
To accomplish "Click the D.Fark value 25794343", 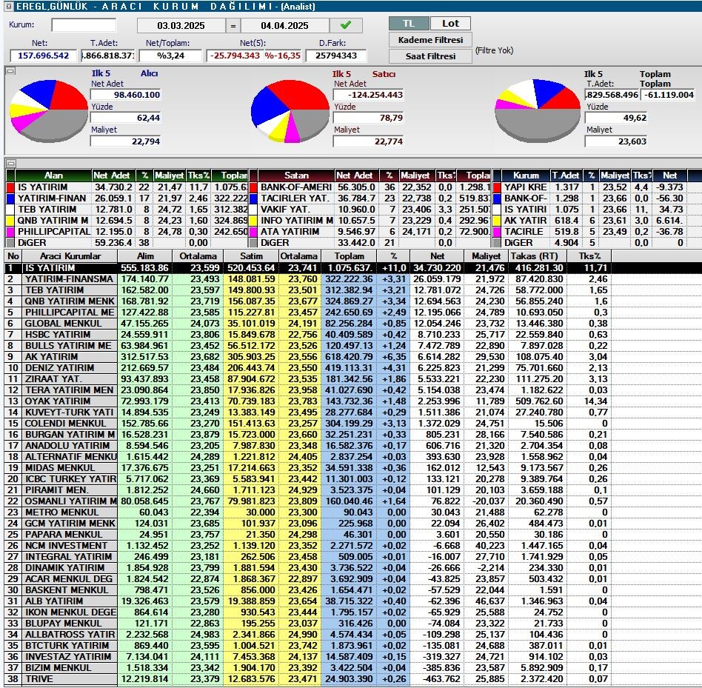I will pos(336,56).
